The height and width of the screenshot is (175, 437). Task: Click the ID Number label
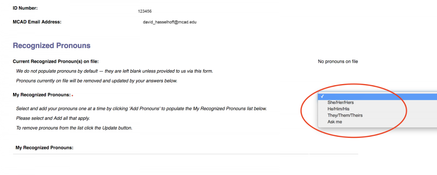(25, 8)
